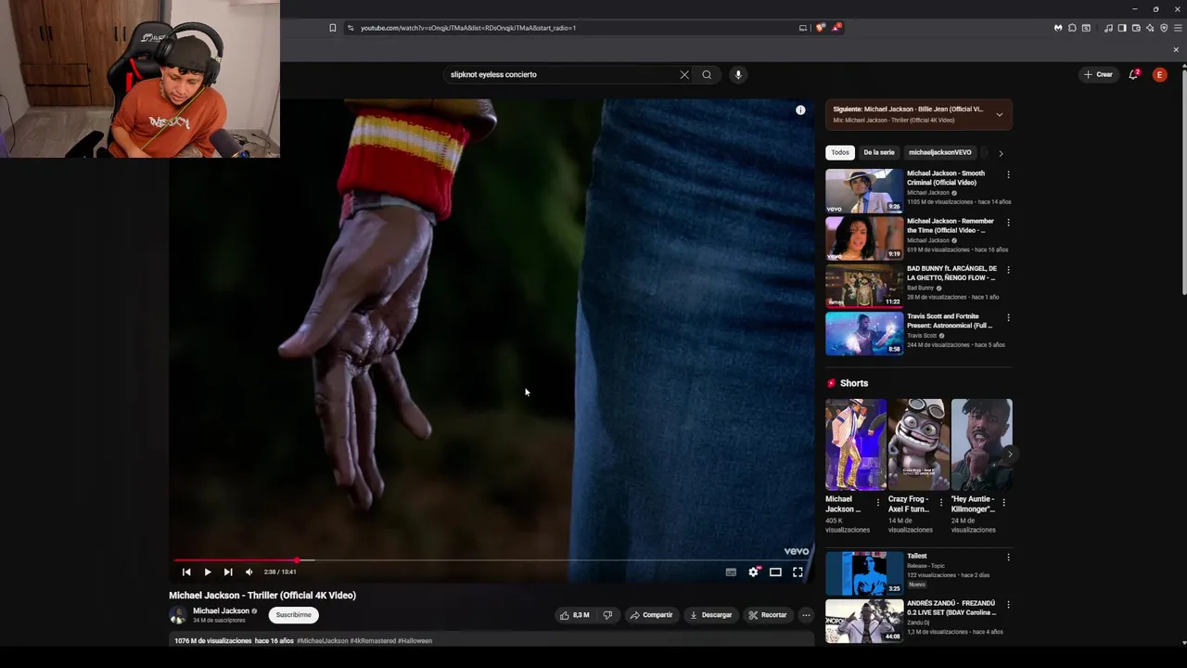Open notifications bell
The height and width of the screenshot is (668, 1187).
[1133, 74]
